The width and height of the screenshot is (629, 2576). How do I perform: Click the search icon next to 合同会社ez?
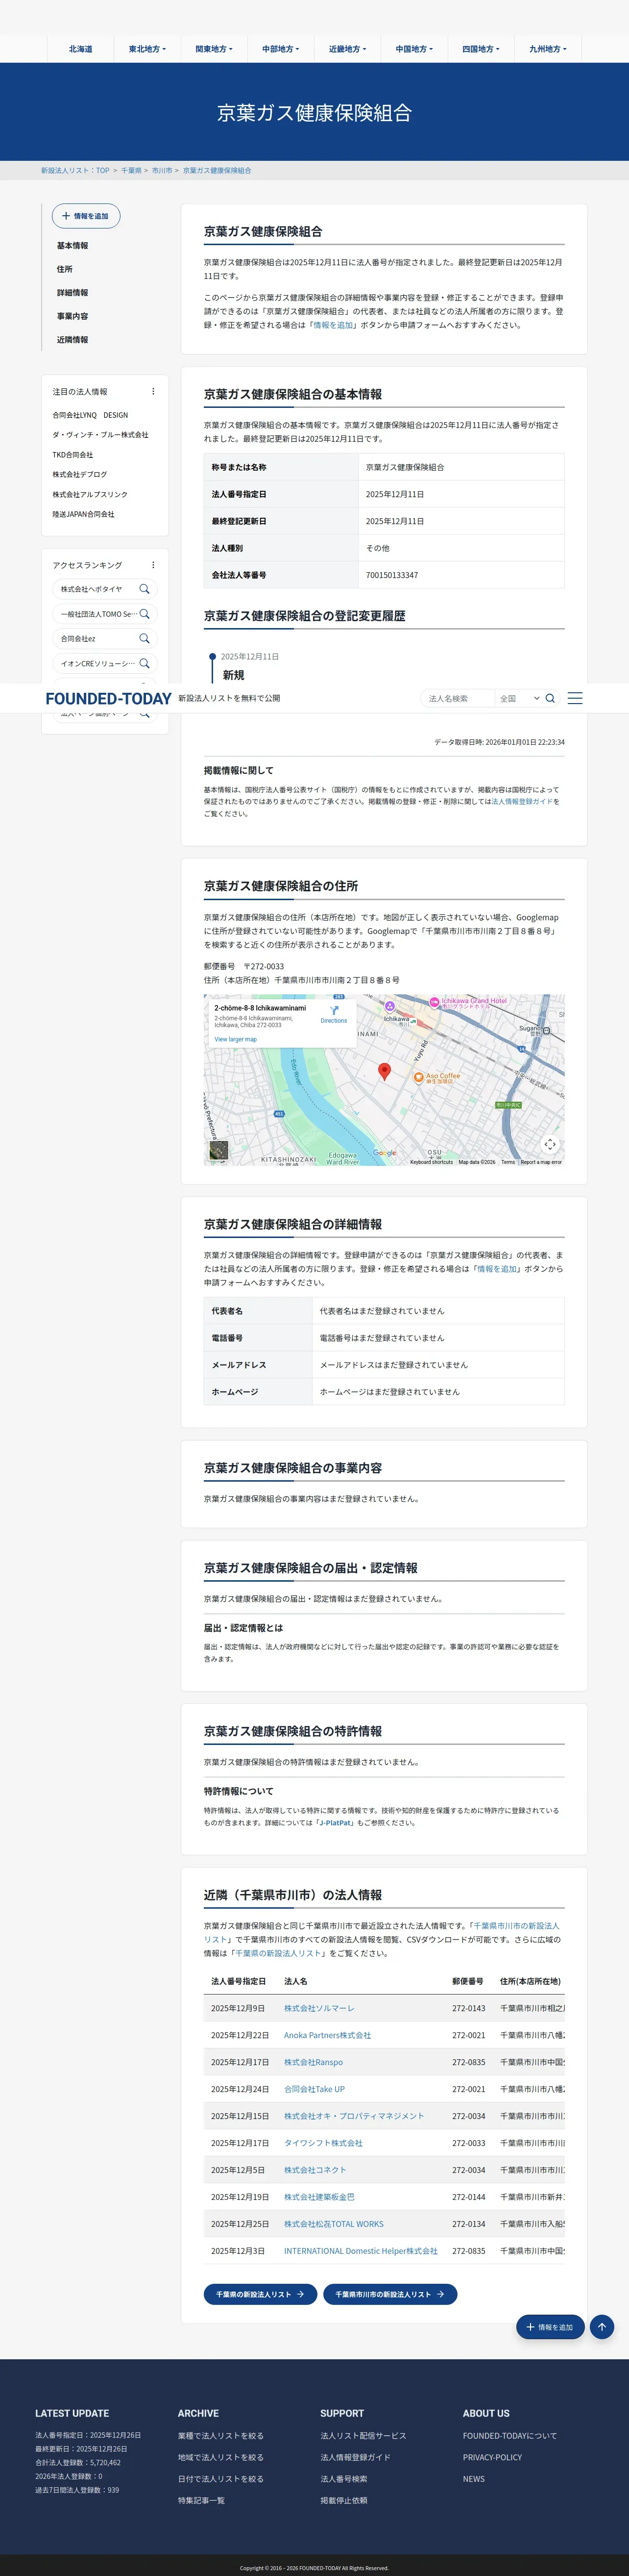[x=145, y=638]
